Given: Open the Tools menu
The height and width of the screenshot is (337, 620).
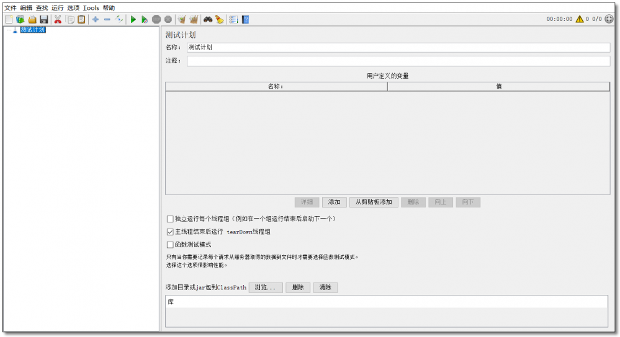Looking at the screenshot, I should coord(91,8).
